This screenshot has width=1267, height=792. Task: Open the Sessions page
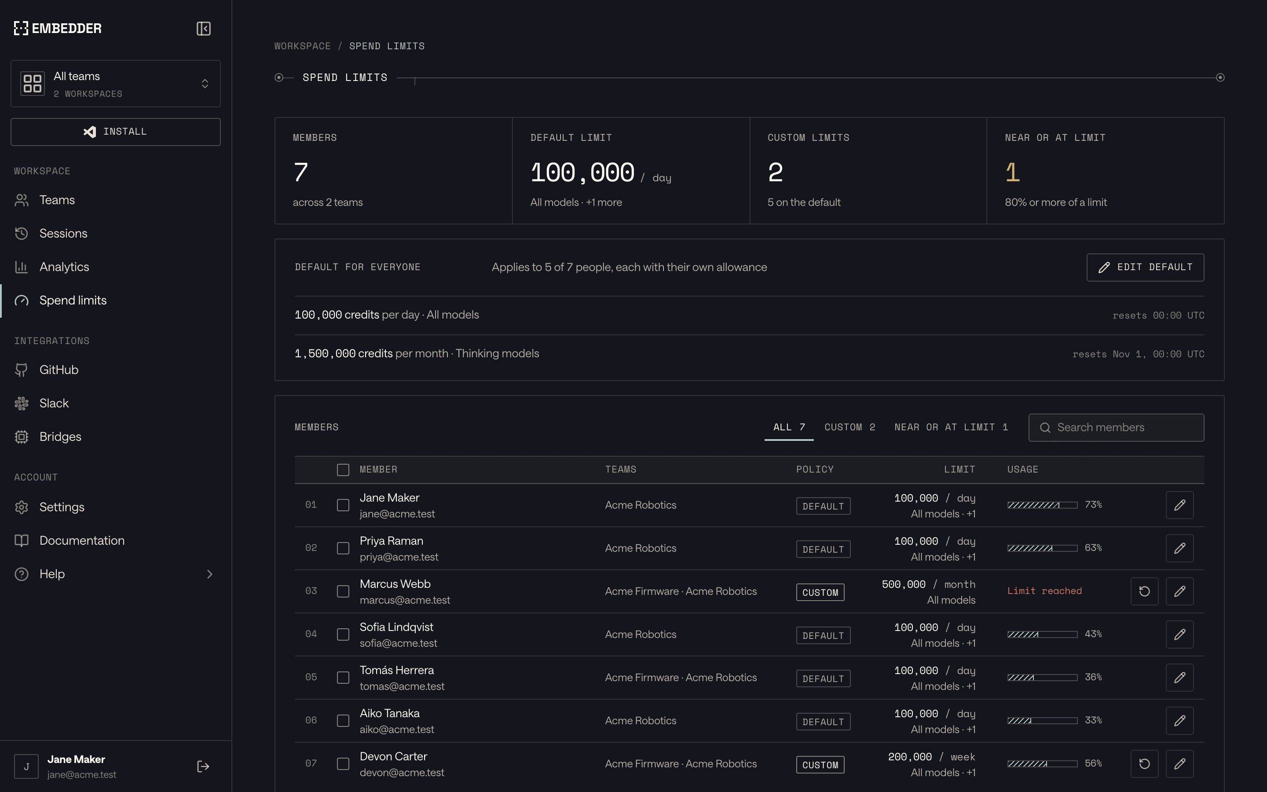click(116, 234)
